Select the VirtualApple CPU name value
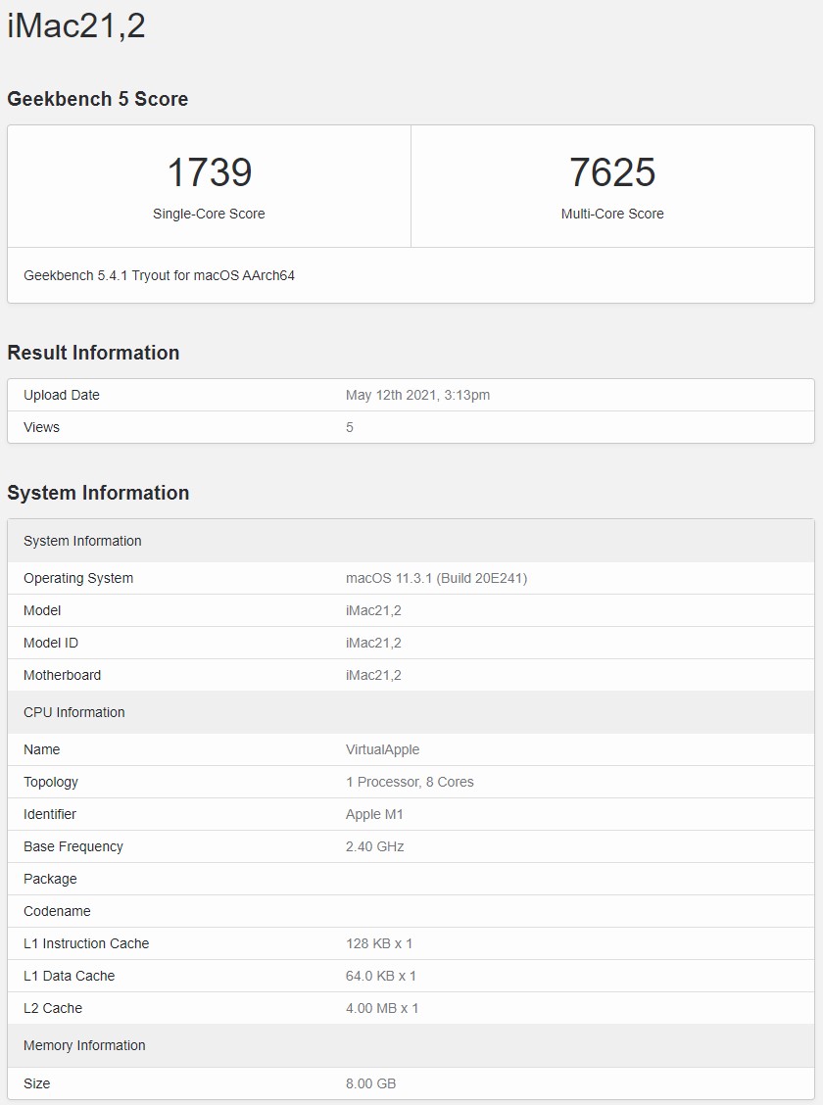The height and width of the screenshot is (1105, 823). coord(383,749)
